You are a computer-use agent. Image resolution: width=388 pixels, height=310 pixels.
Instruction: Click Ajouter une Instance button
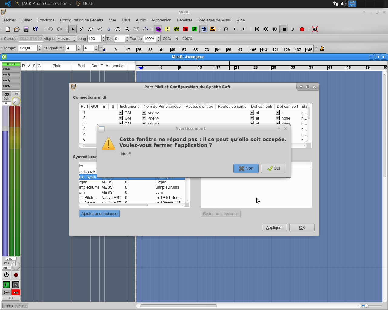point(99,214)
